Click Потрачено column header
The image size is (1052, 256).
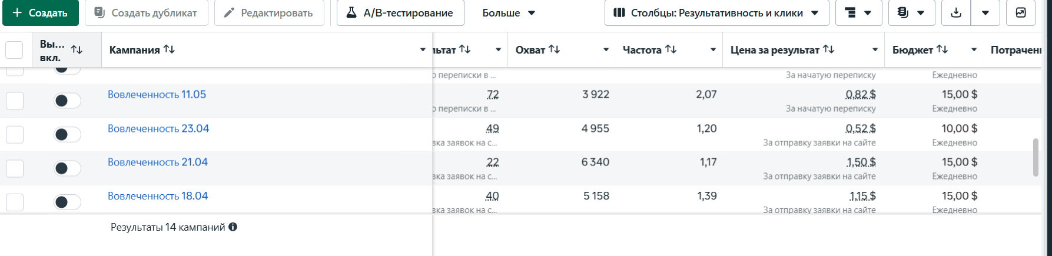[1017, 50]
